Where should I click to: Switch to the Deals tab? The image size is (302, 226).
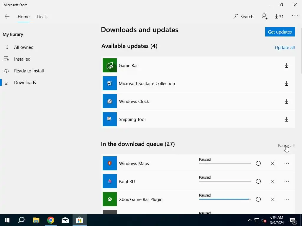(x=42, y=17)
